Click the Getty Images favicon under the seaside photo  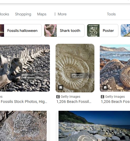(102, 97)
